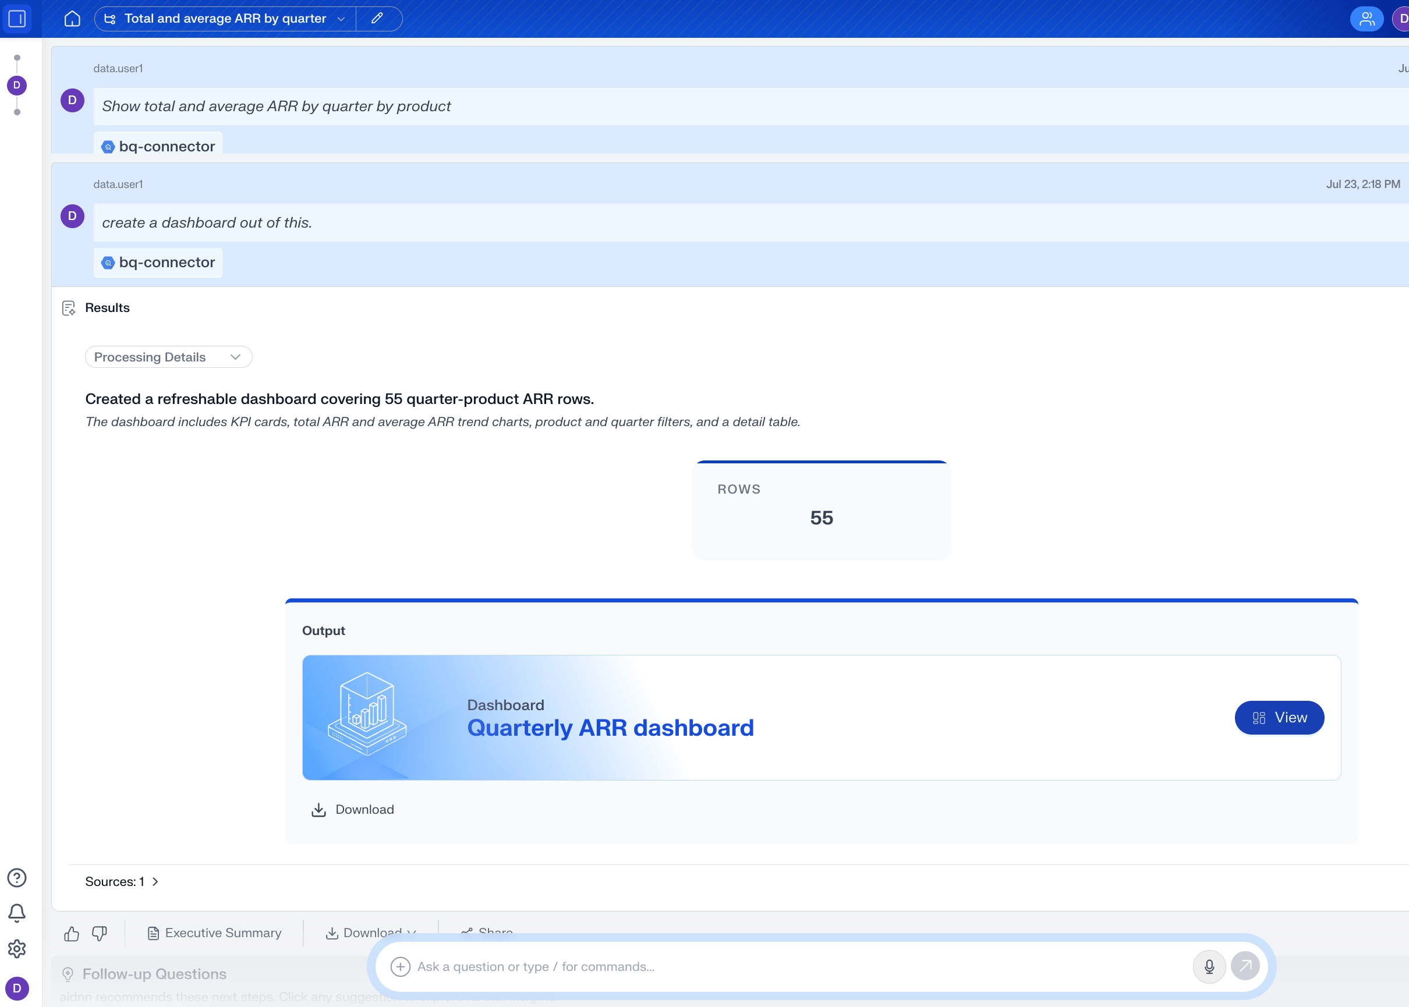
Task: Open the notifications bell icon
Action: (x=17, y=913)
